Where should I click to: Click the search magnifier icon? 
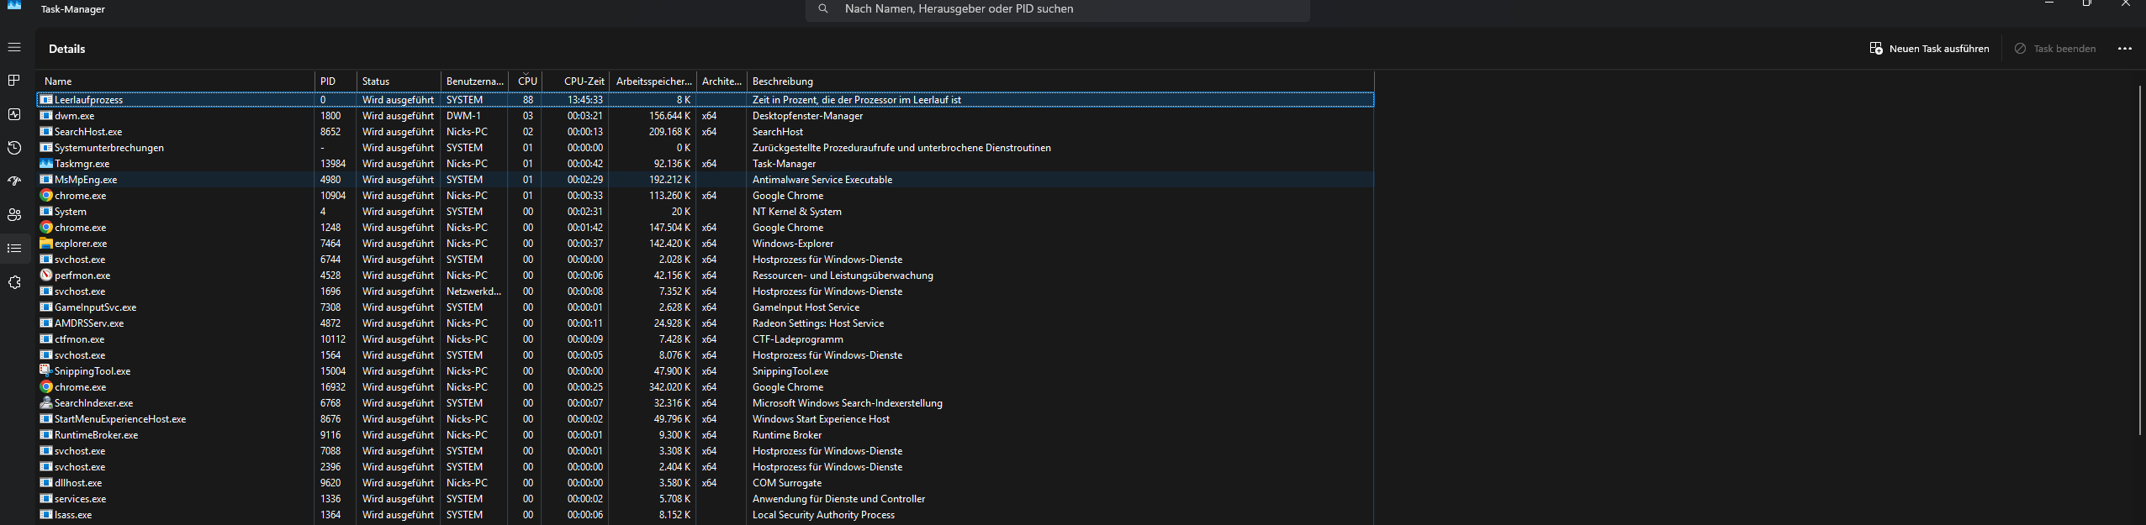[823, 8]
